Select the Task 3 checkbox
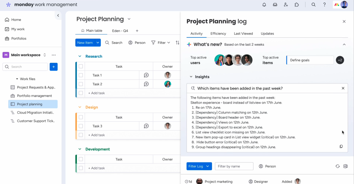 pos(81,126)
